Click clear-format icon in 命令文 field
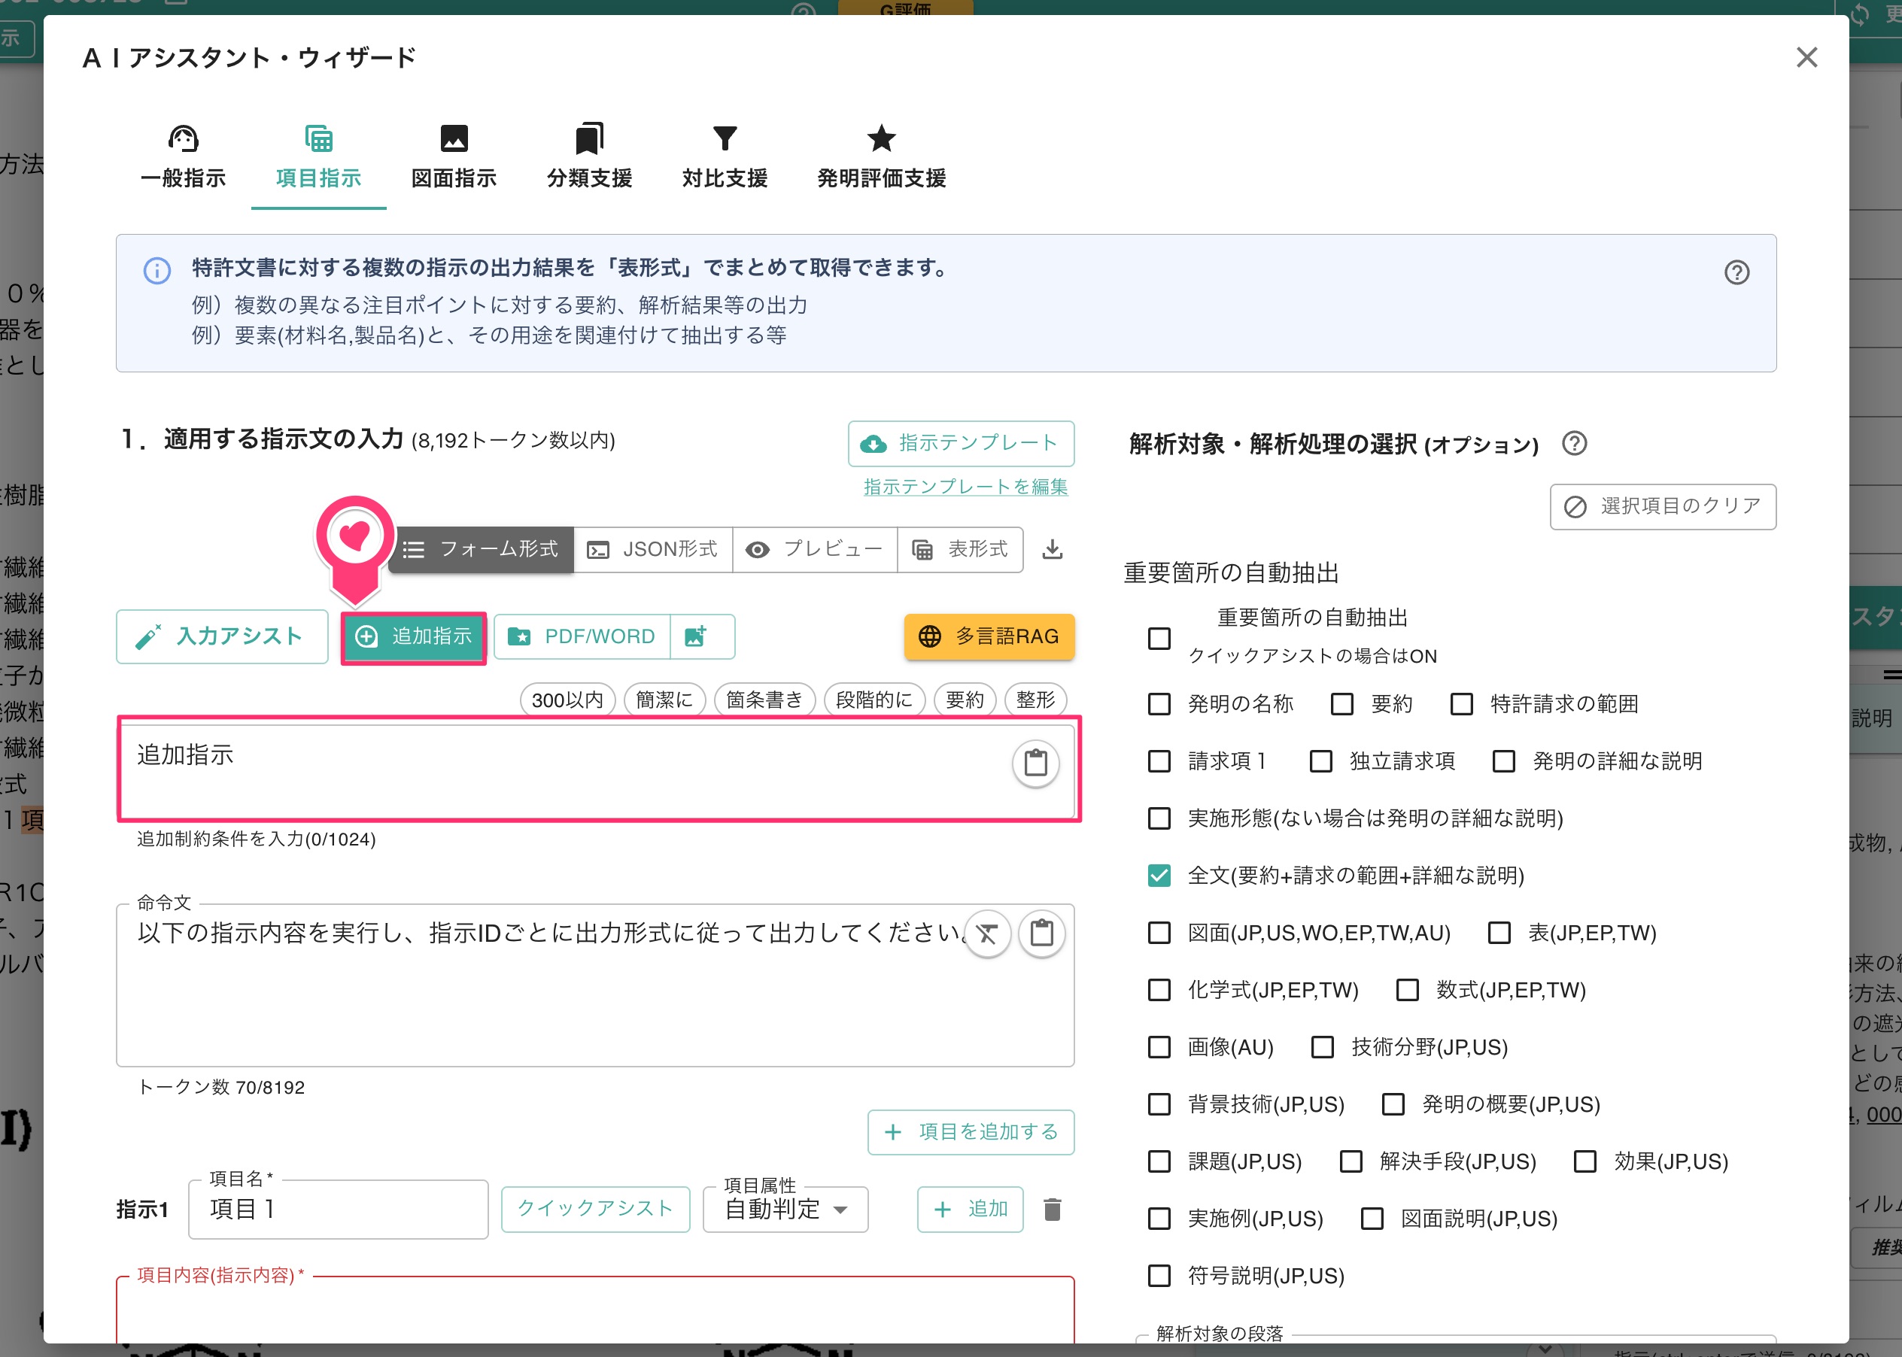 [x=988, y=934]
